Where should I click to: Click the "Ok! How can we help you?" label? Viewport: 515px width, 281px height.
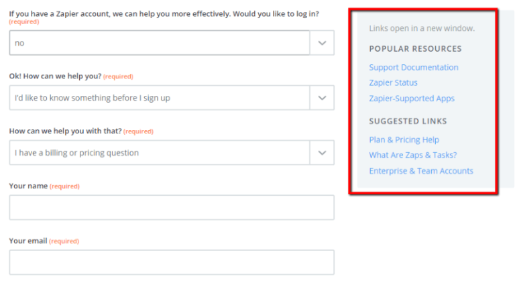[55, 76]
